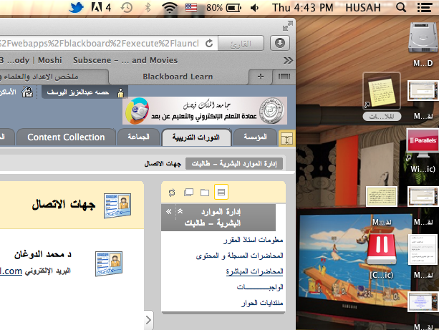This screenshot has height=330, width=439.
Task: Click the HUSAH user menu
Action: (363, 8)
